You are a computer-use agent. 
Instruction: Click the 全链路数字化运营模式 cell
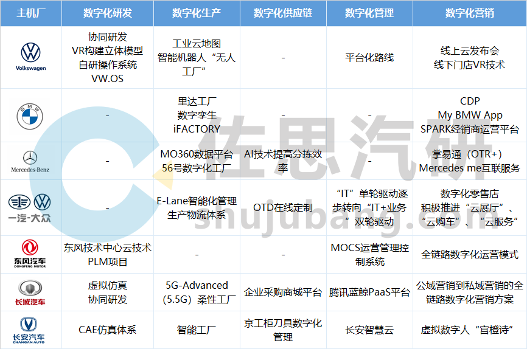click(x=470, y=255)
